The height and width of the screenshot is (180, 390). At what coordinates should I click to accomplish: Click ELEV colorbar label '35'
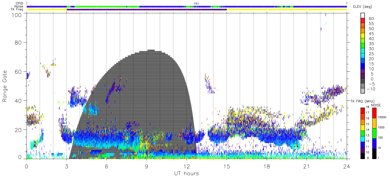tap(371, 44)
